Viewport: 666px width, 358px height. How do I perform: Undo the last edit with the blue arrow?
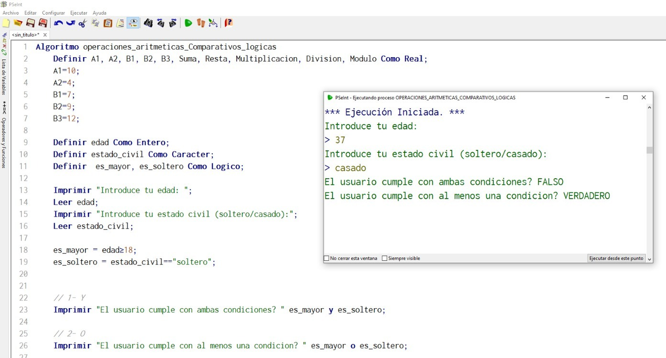click(x=58, y=23)
